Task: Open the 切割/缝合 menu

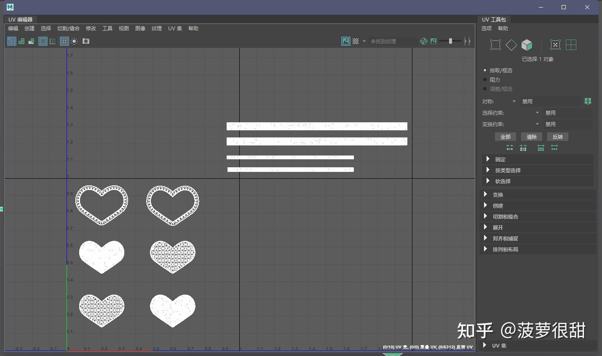Action: pos(68,29)
